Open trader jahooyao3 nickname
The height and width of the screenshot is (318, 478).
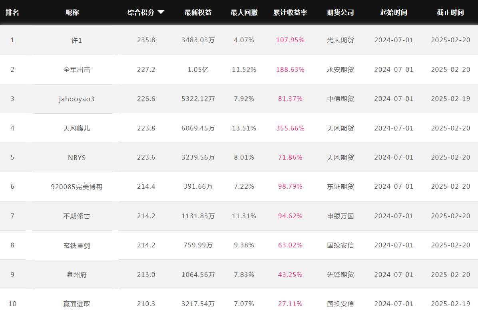click(x=77, y=99)
